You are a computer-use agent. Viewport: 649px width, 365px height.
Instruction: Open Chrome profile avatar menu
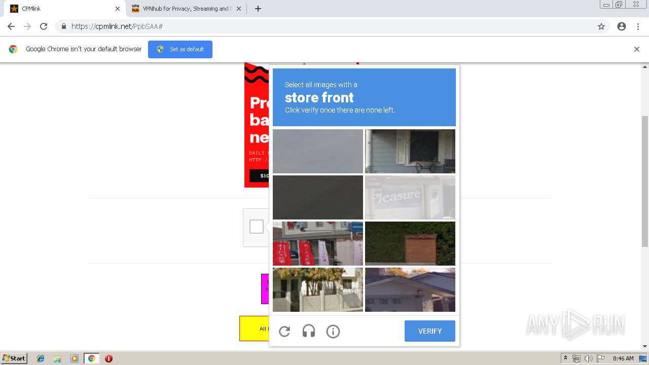pyautogui.click(x=622, y=26)
